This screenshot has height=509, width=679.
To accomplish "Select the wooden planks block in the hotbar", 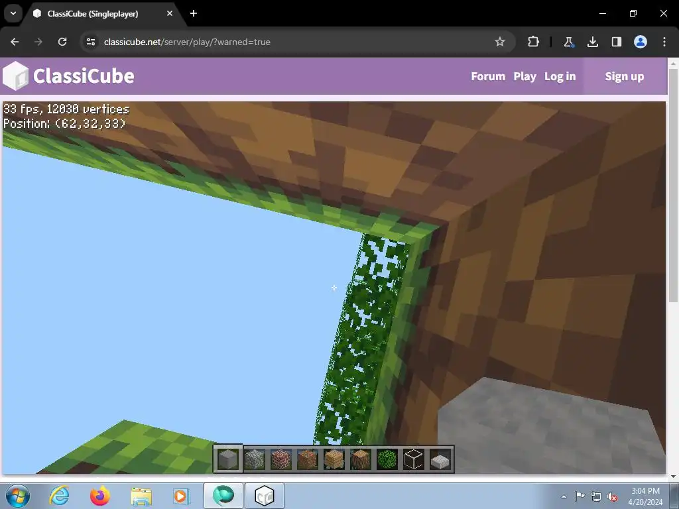I will tap(334, 459).
